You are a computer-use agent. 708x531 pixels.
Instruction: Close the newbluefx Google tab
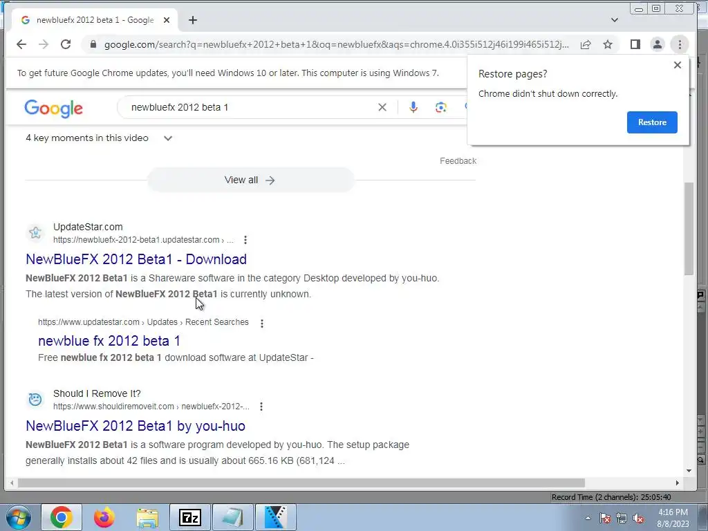[167, 20]
